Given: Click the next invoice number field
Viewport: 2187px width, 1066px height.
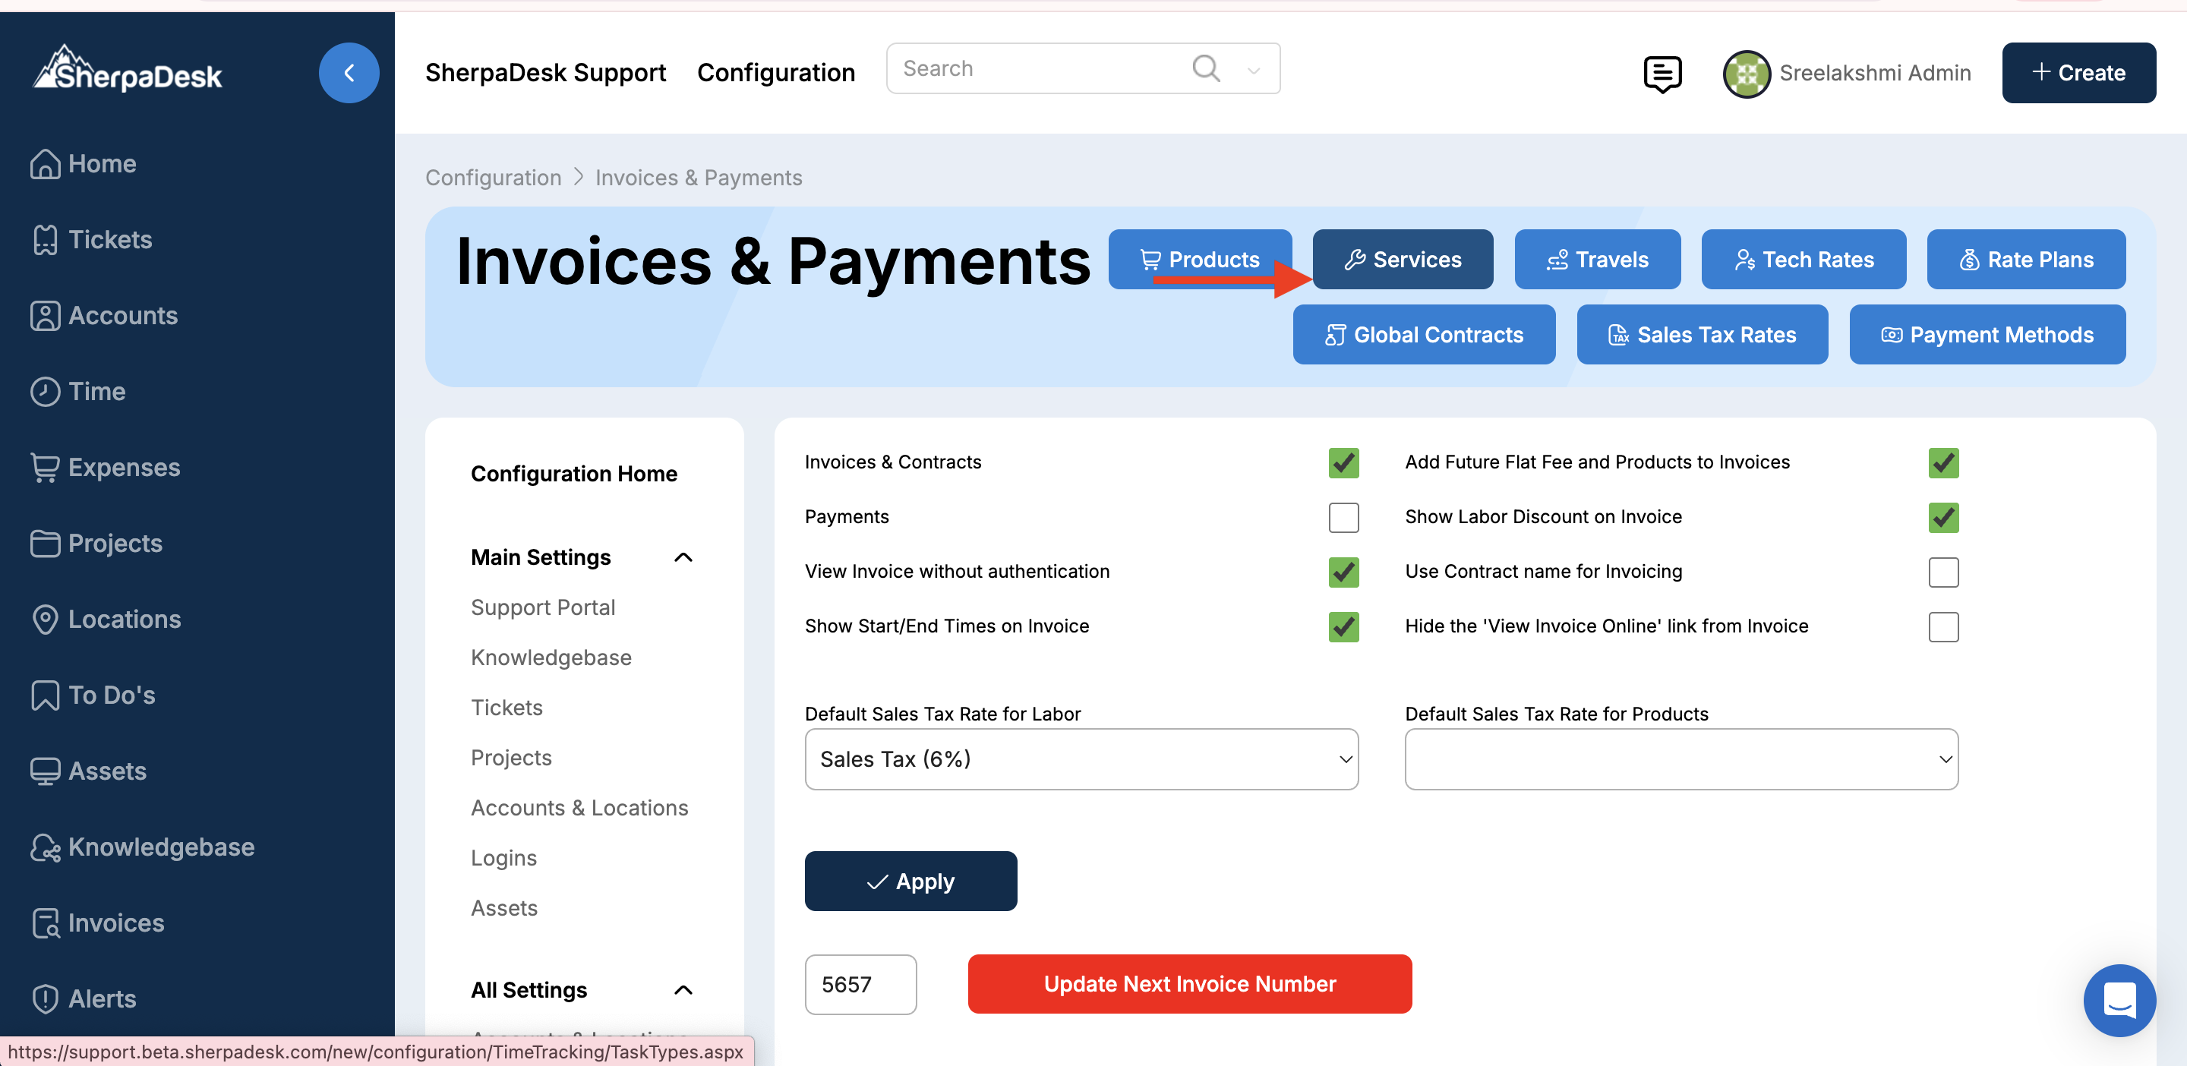Looking at the screenshot, I should point(859,984).
